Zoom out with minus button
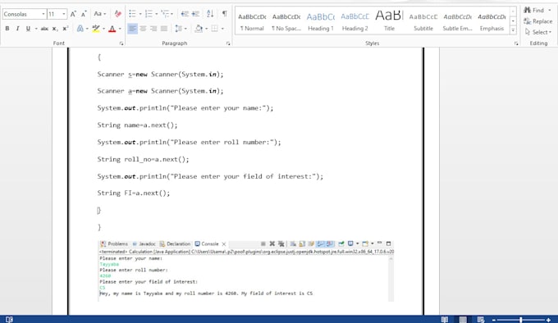The width and height of the screenshot is (558, 323). 494,320
